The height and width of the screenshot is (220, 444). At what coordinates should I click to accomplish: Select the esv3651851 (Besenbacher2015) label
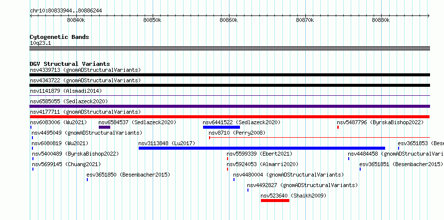point(401,164)
